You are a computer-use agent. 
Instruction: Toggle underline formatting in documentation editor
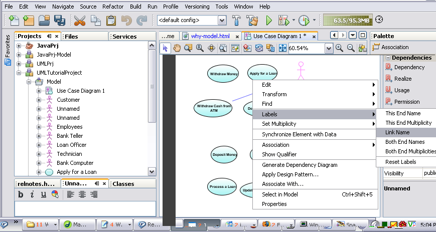click(44, 194)
